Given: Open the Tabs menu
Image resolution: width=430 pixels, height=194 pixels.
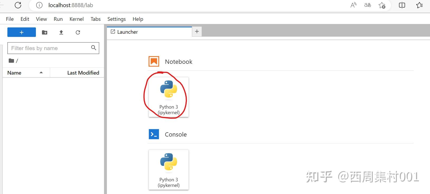Looking at the screenshot, I should coord(96,19).
